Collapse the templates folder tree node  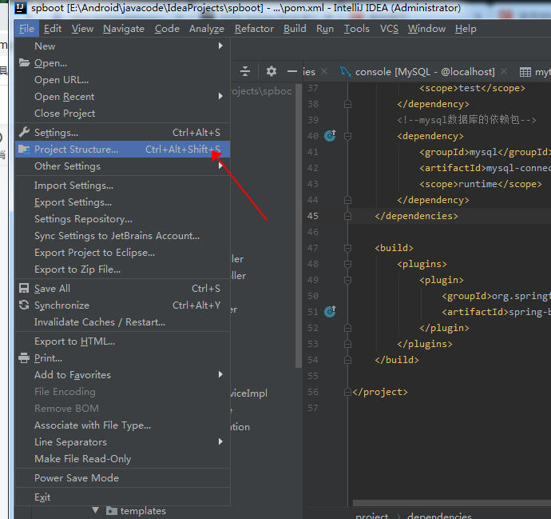click(95, 510)
